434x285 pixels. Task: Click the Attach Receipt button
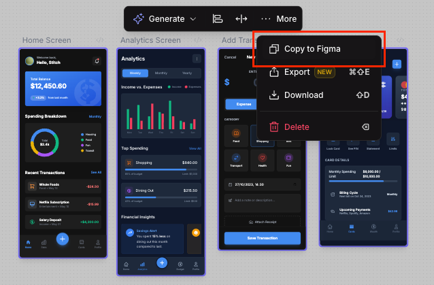pos(262,222)
